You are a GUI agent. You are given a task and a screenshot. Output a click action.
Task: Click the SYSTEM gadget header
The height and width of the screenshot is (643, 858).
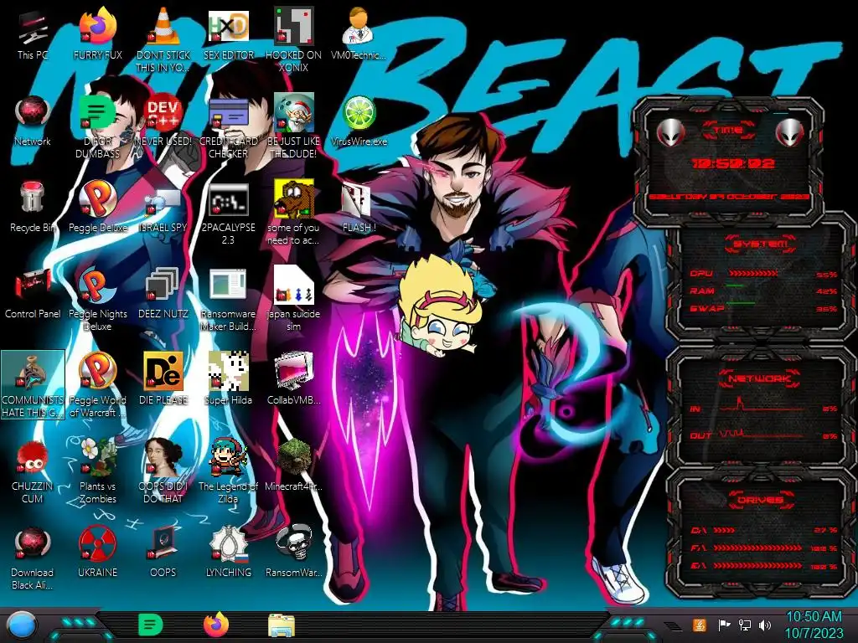click(760, 244)
